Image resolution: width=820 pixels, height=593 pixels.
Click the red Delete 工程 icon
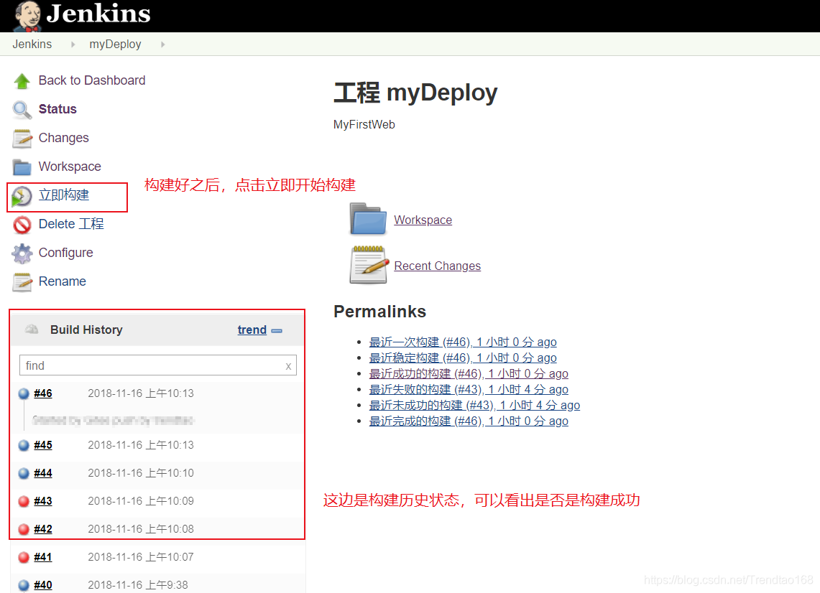(22, 225)
